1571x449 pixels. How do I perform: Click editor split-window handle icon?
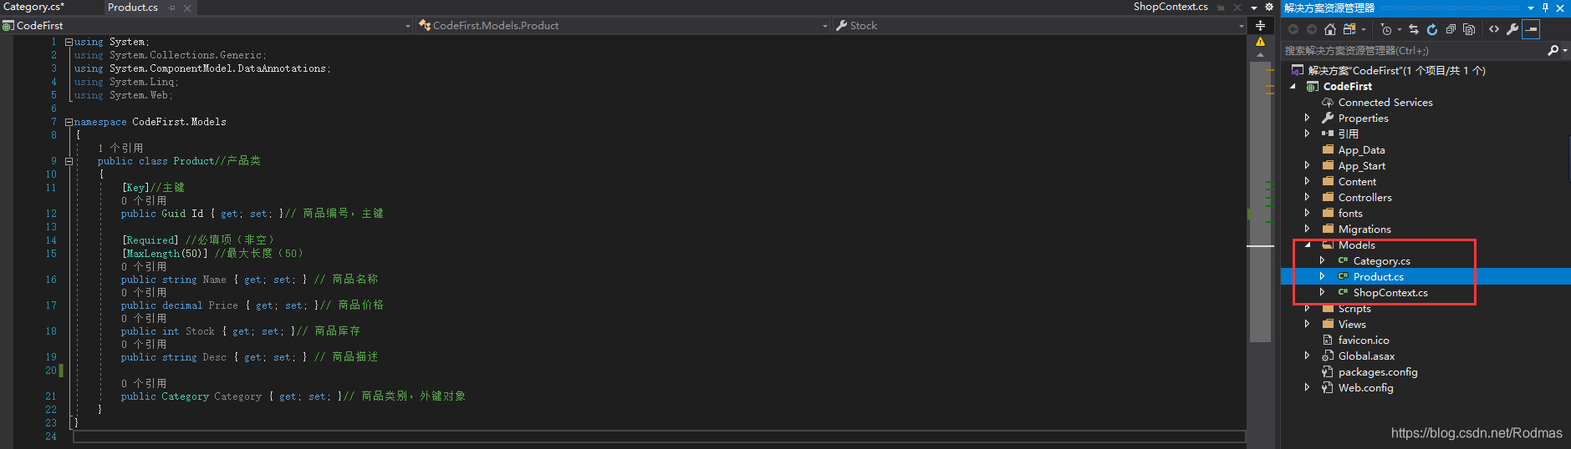(x=1260, y=25)
